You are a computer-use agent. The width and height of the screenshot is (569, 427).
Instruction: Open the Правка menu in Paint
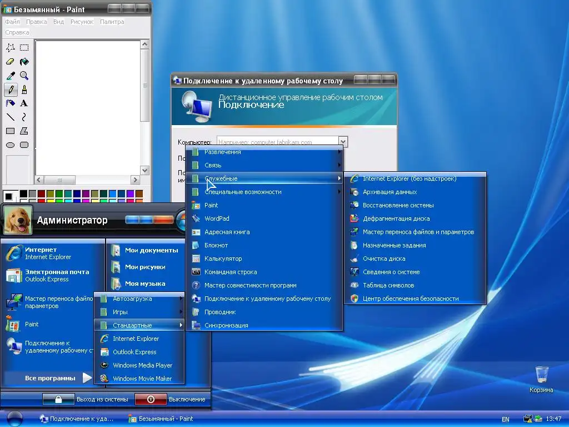pos(36,22)
